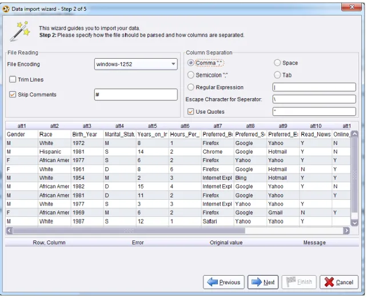Click the vertical scrollbar thumb
The width and height of the screenshot is (367, 298).
(x=354, y=175)
